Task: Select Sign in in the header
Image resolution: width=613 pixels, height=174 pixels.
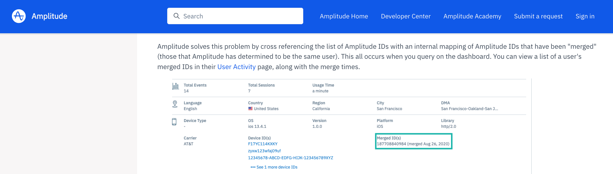Action: point(585,16)
